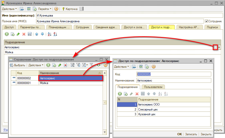Screen dimensions: 225x138
Task: Click the refresh icon in Справочник toolbar
Action: [99, 65]
